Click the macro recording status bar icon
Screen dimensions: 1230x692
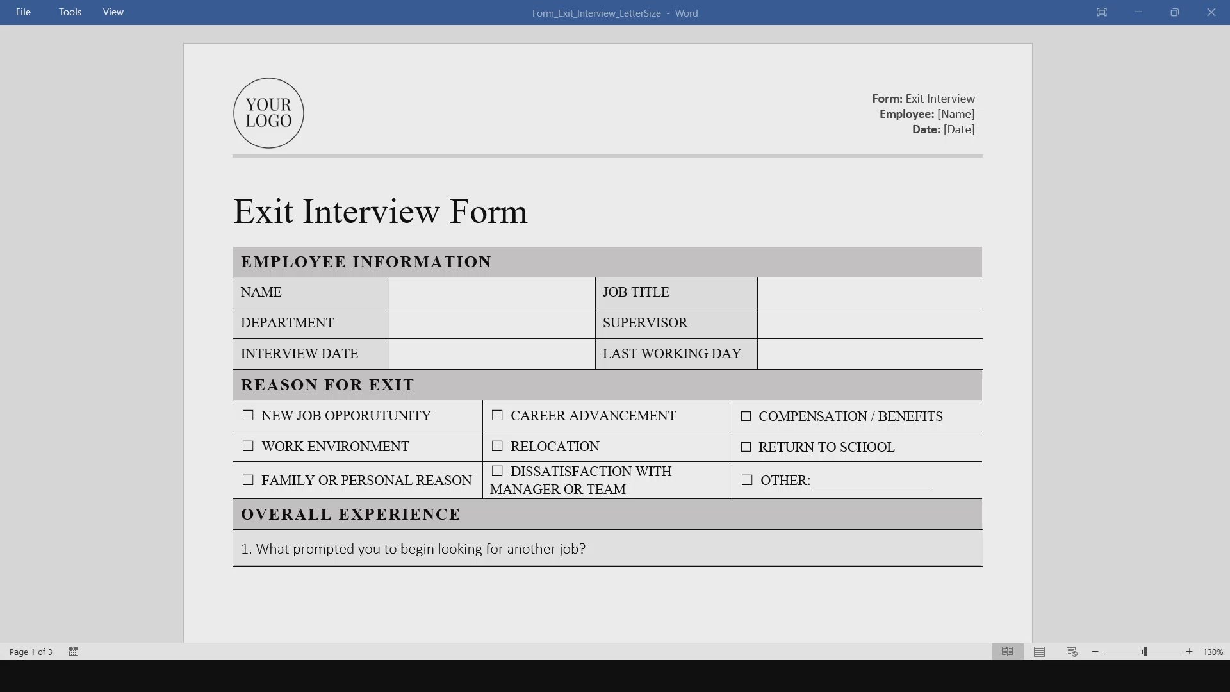point(74,652)
